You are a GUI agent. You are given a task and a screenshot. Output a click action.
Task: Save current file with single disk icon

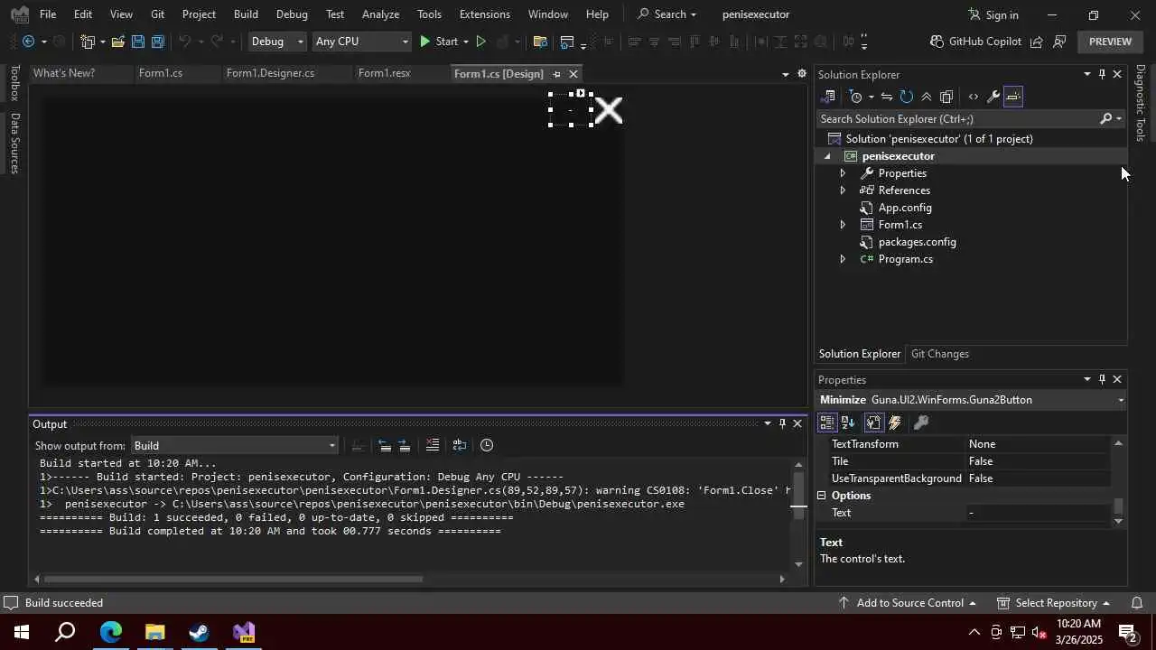pyautogui.click(x=137, y=42)
